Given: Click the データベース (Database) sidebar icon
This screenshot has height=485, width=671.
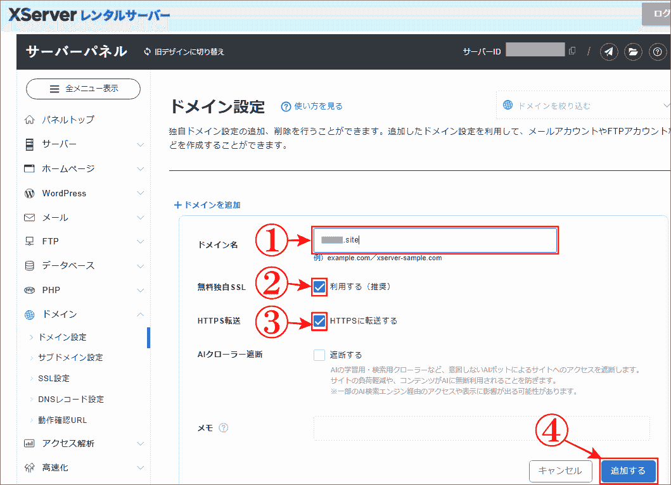Looking at the screenshot, I should (x=30, y=265).
